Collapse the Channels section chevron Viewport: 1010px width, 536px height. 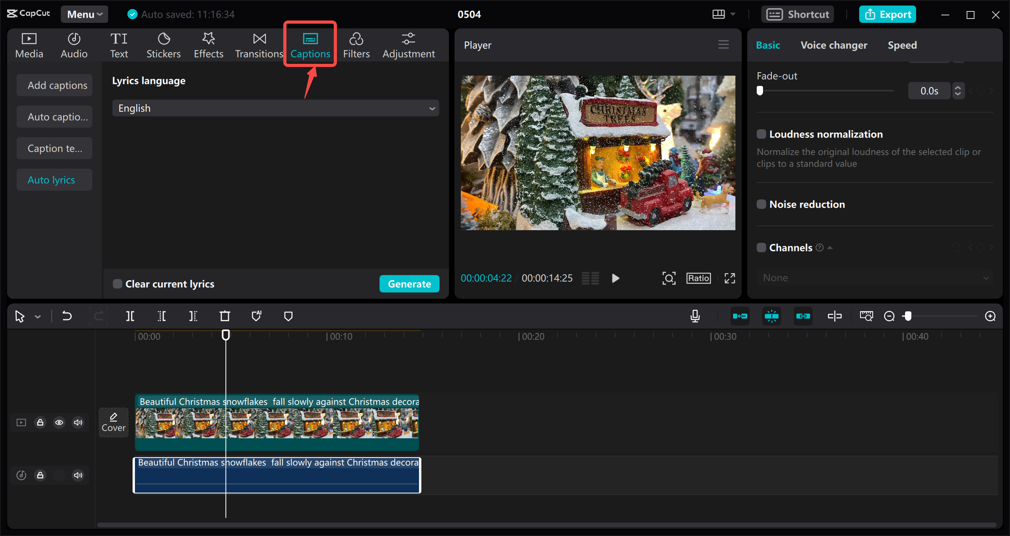830,247
